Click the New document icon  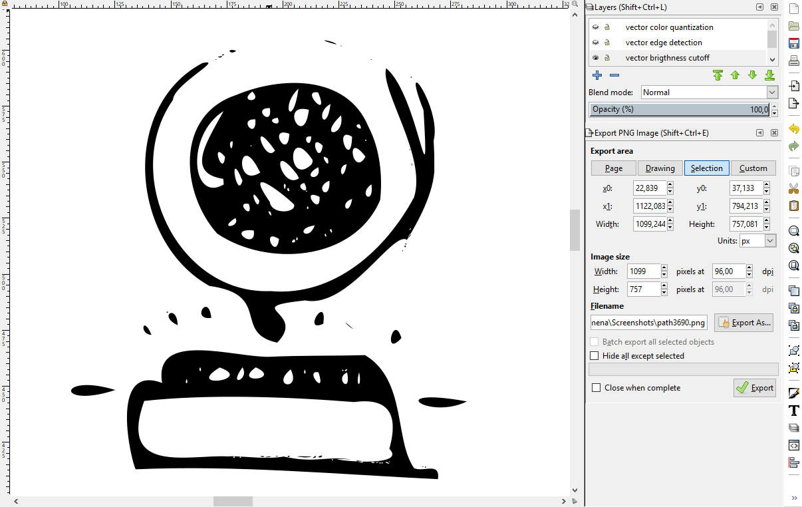pyautogui.click(x=793, y=9)
